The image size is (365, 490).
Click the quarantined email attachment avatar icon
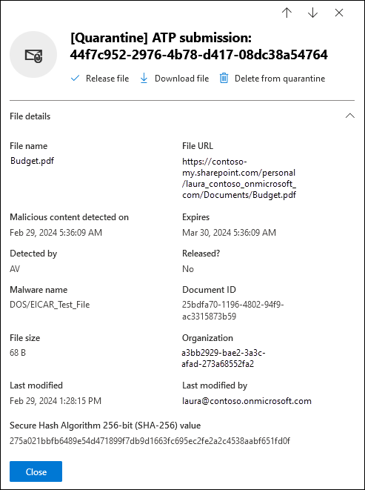(33, 55)
